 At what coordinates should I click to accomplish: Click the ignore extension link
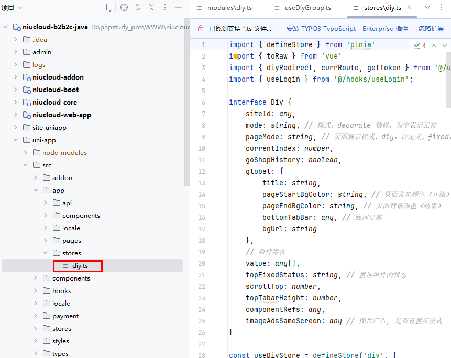point(431,29)
